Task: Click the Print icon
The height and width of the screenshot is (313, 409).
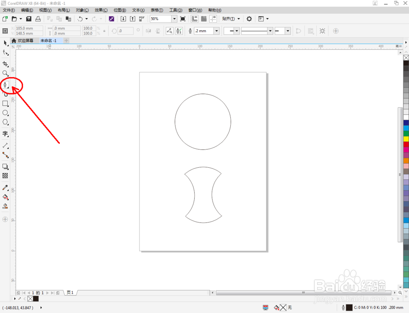Action: (x=38, y=19)
